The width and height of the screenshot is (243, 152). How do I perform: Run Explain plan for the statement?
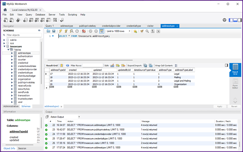tap(72, 31)
